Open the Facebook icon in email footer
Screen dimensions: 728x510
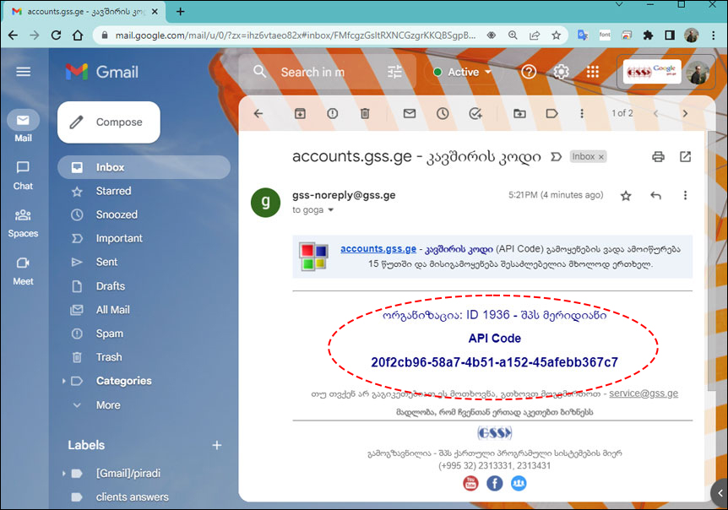494,484
